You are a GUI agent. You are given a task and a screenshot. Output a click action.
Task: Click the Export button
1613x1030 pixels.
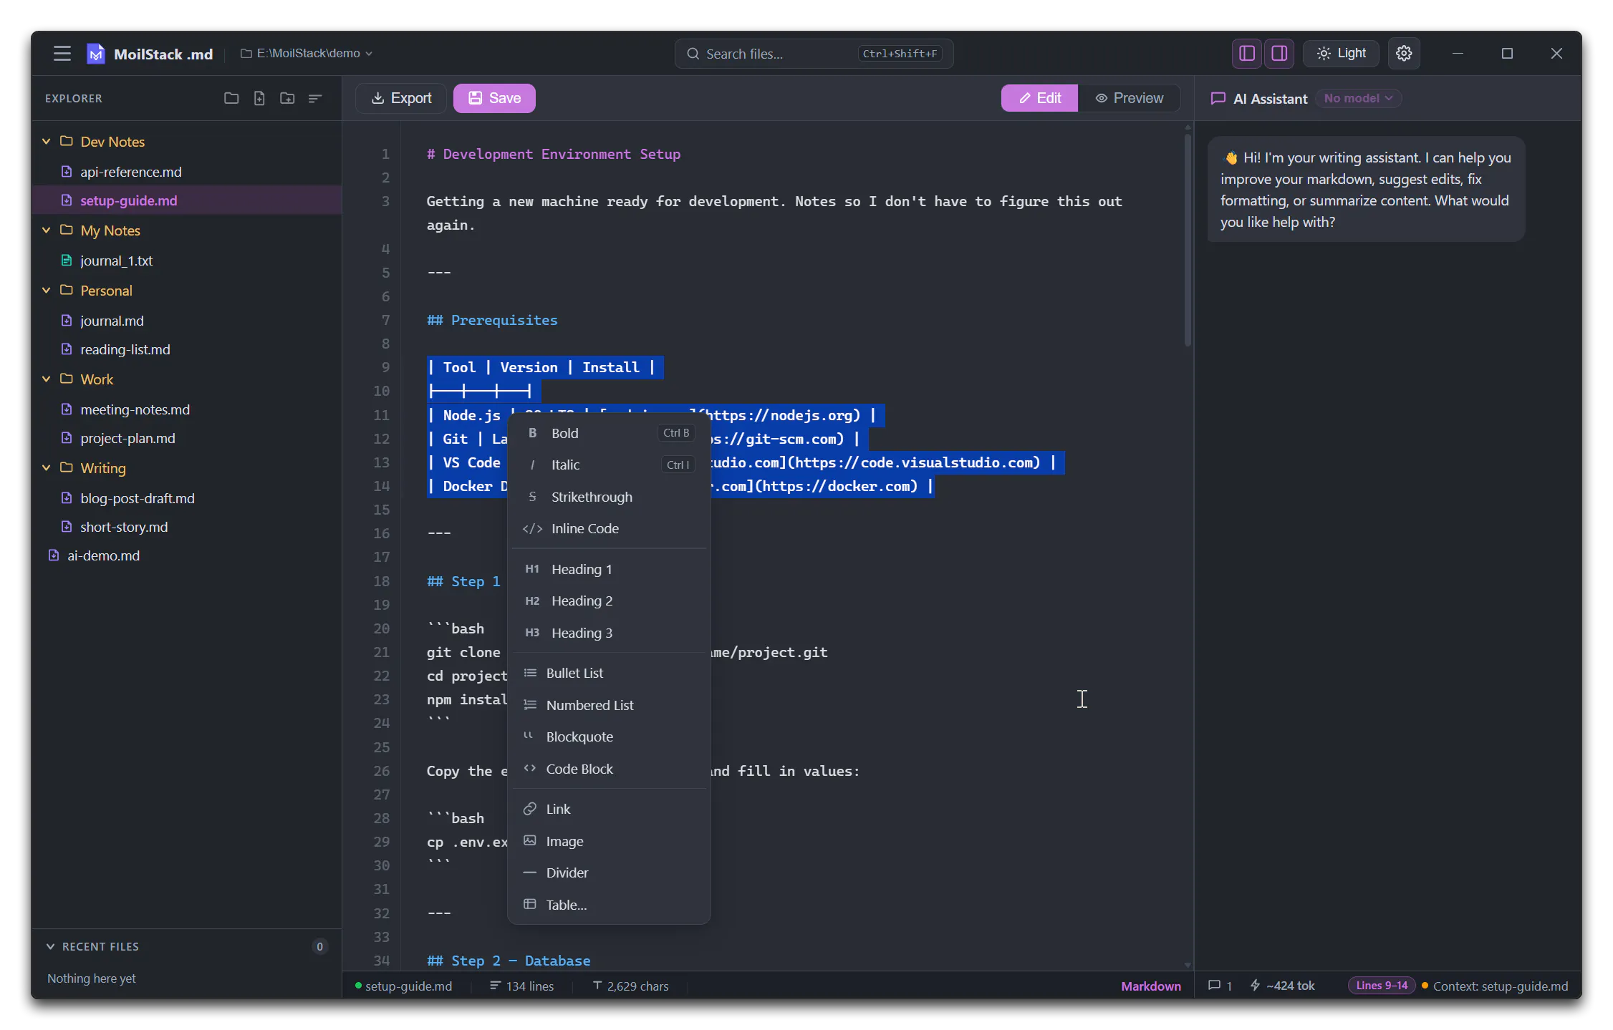tap(401, 98)
